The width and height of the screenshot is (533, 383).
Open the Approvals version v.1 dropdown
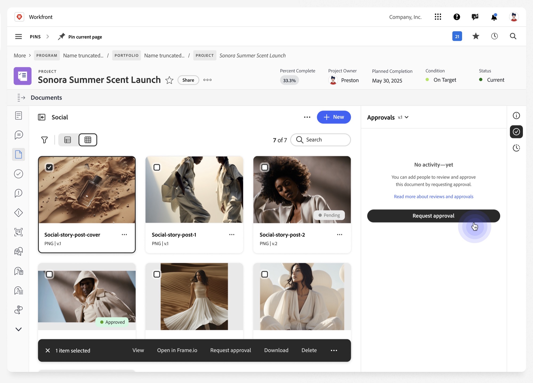pyautogui.click(x=403, y=117)
